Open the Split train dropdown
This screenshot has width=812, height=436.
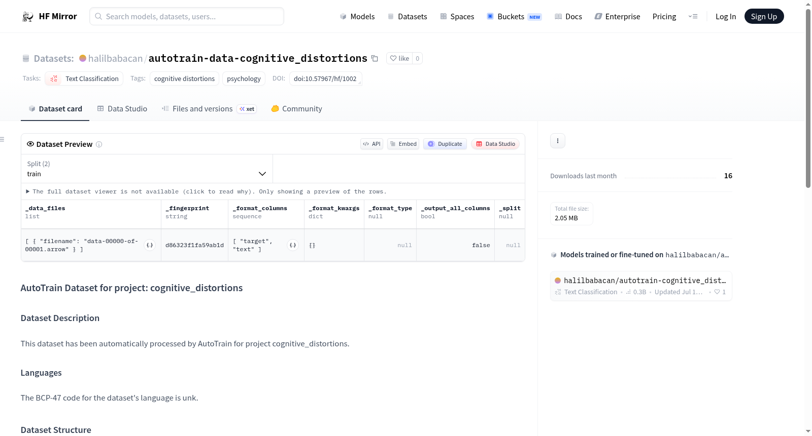(147, 169)
